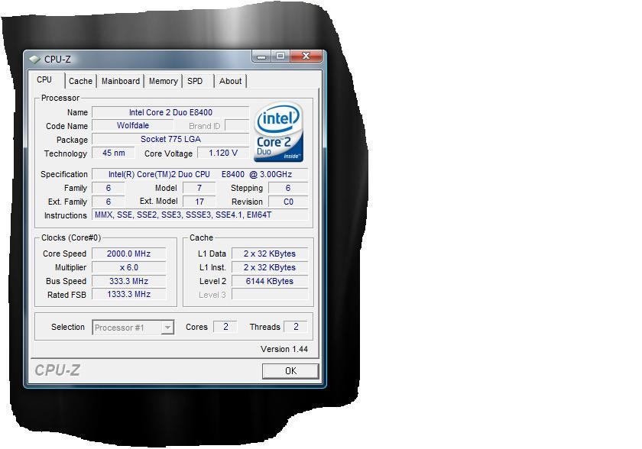
Task: Close the CPU-Z window
Action: click(306, 56)
